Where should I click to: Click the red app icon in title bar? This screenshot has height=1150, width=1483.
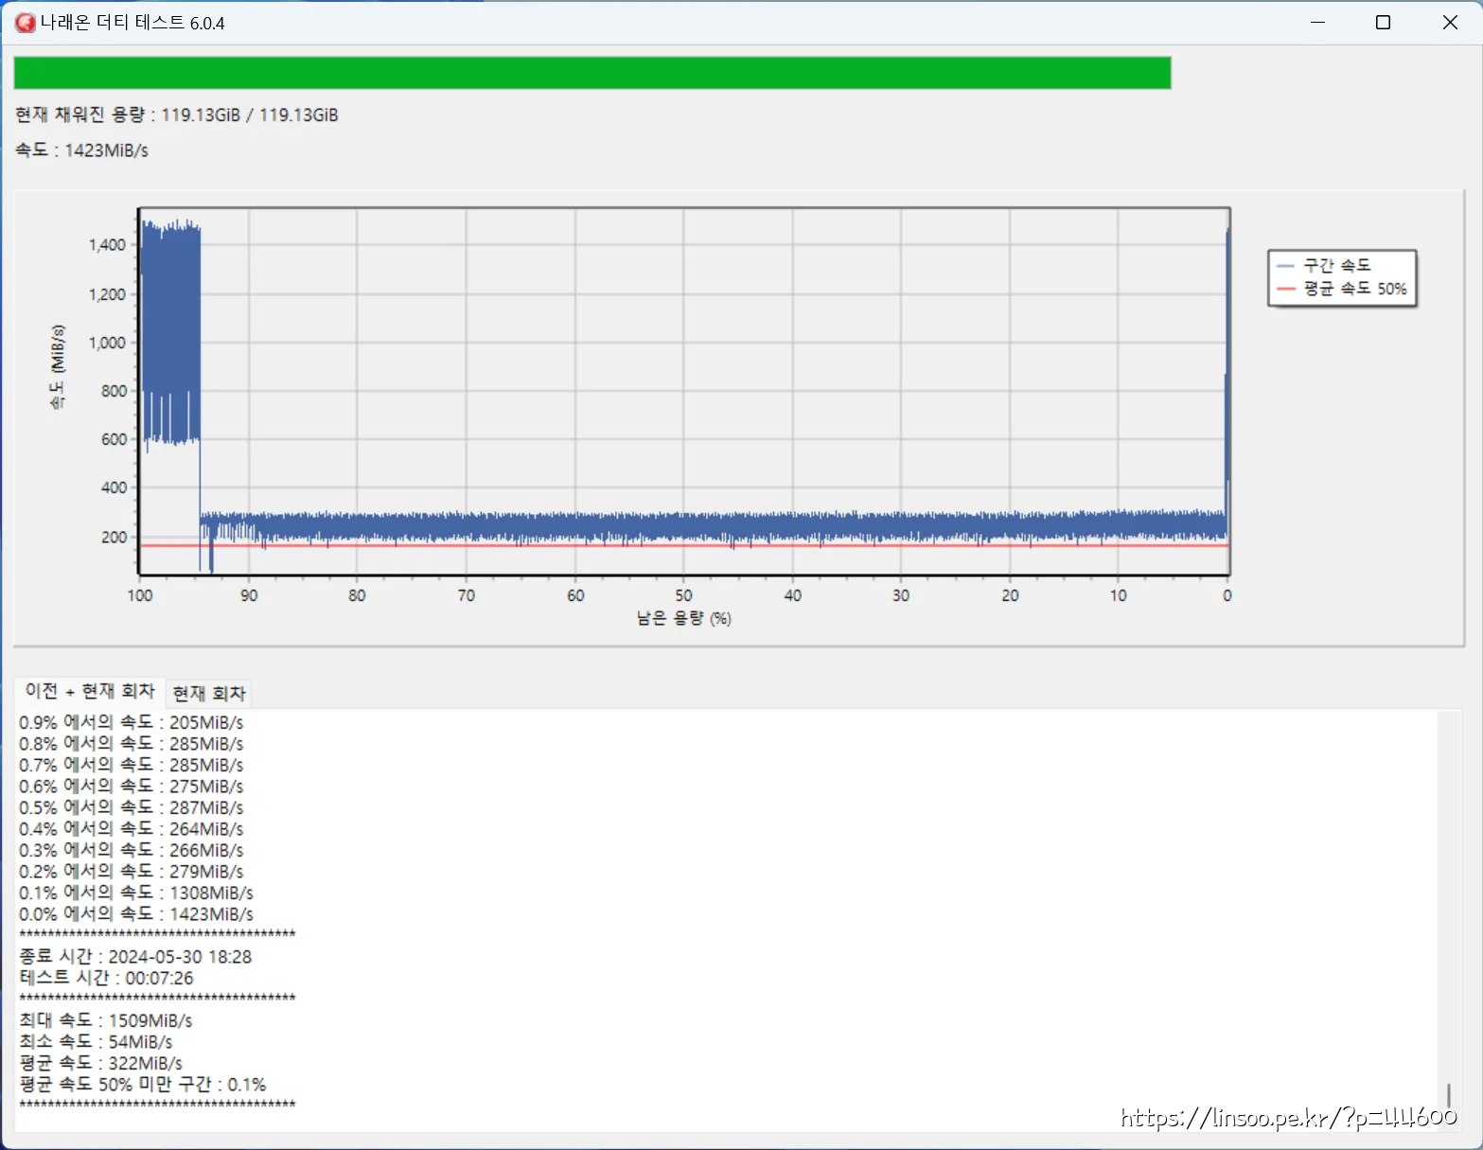pos(26,23)
